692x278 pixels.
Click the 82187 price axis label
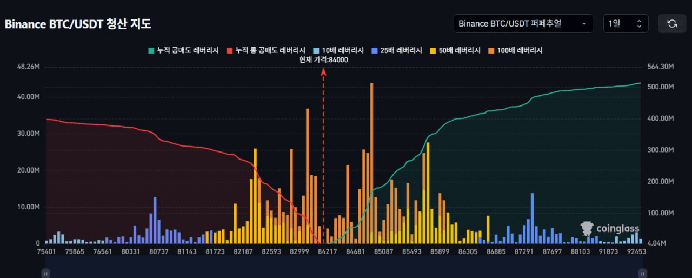[x=243, y=251]
